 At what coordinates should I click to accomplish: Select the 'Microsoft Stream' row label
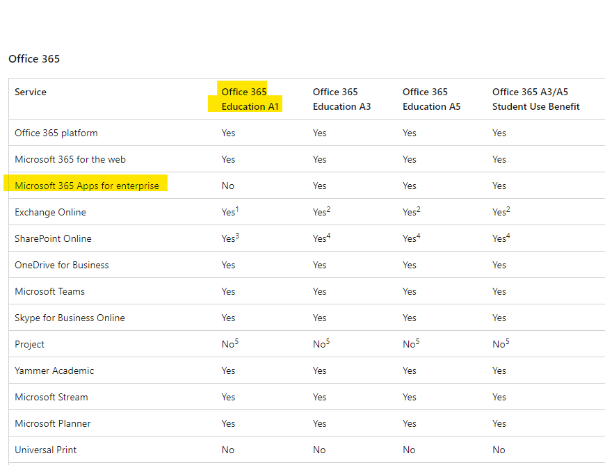pyautogui.click(x=51, y=397)
